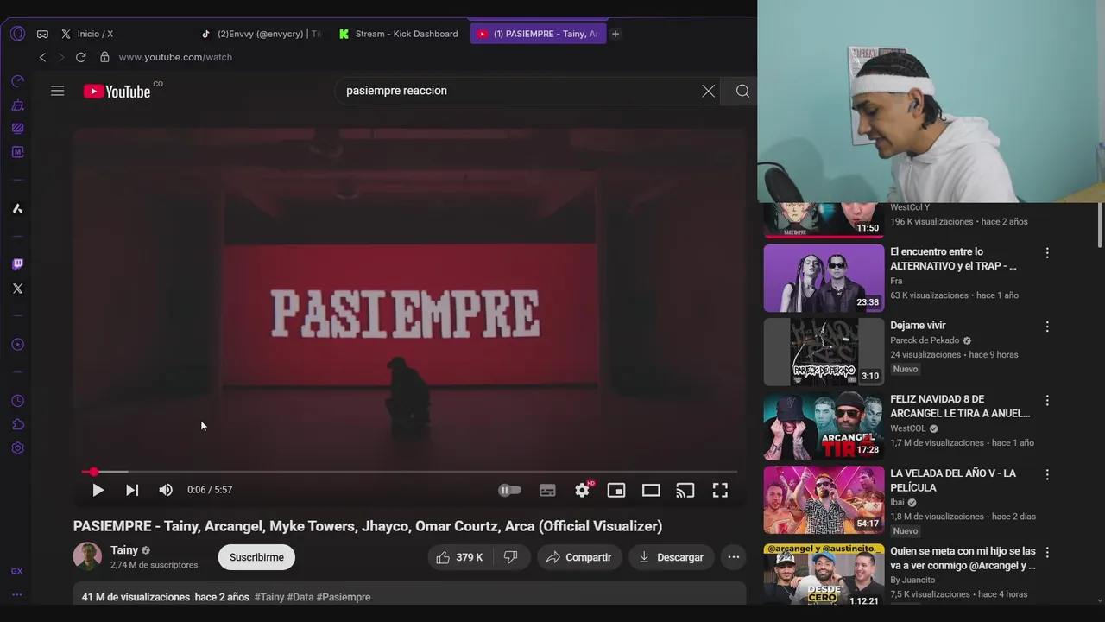This screenshot has width=1105, height=622.
Task: Toggle subtitles/closed captions
Action: [x=547, y=490]
